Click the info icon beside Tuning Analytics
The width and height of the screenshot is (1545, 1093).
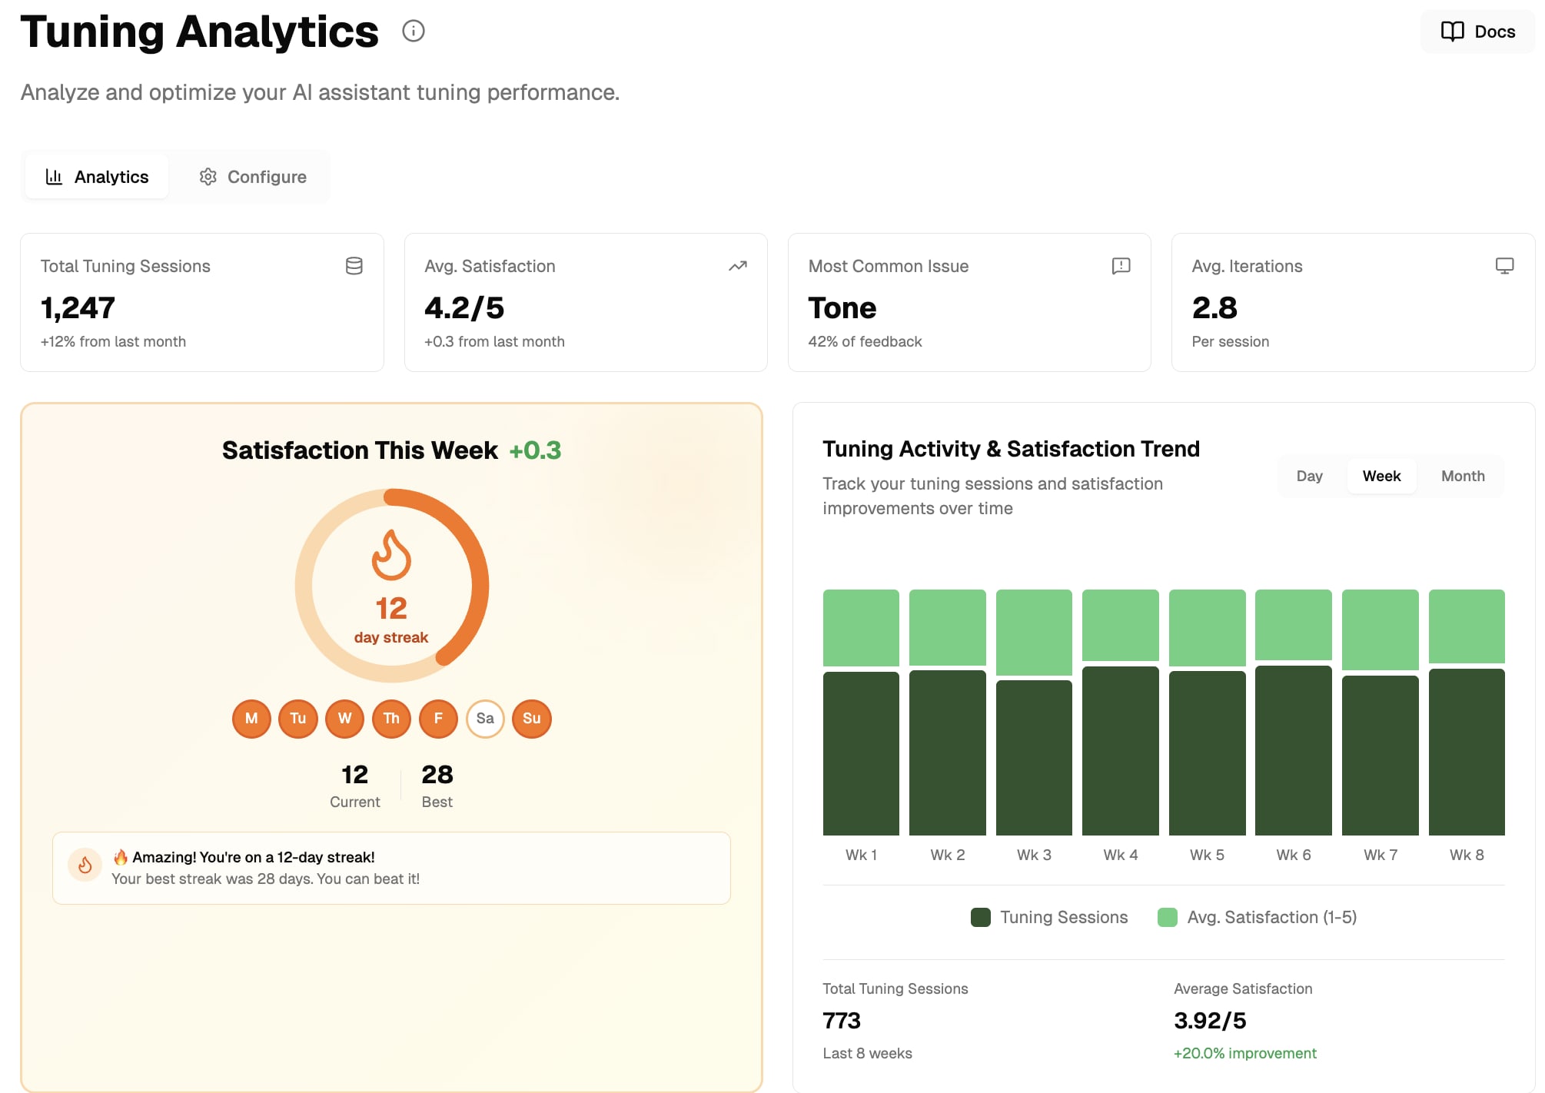click(414, 32)
